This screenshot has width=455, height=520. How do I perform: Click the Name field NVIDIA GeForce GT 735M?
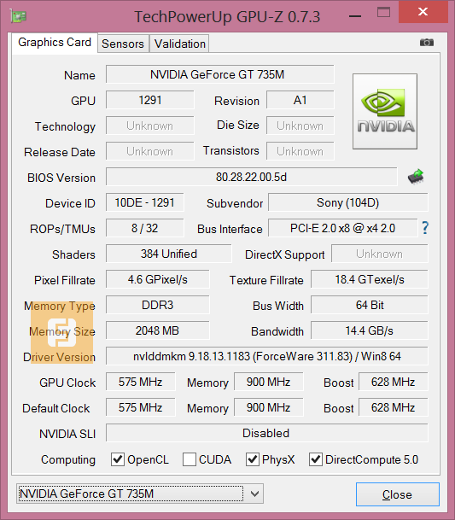tap(220, 74)
